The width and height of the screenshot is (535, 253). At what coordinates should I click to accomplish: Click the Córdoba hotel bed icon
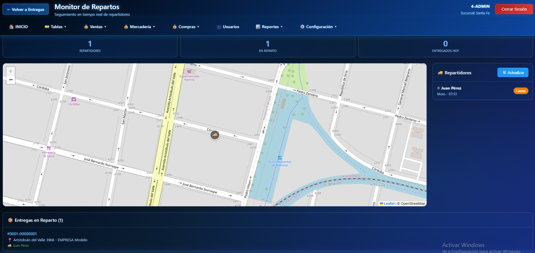(74, 100)
